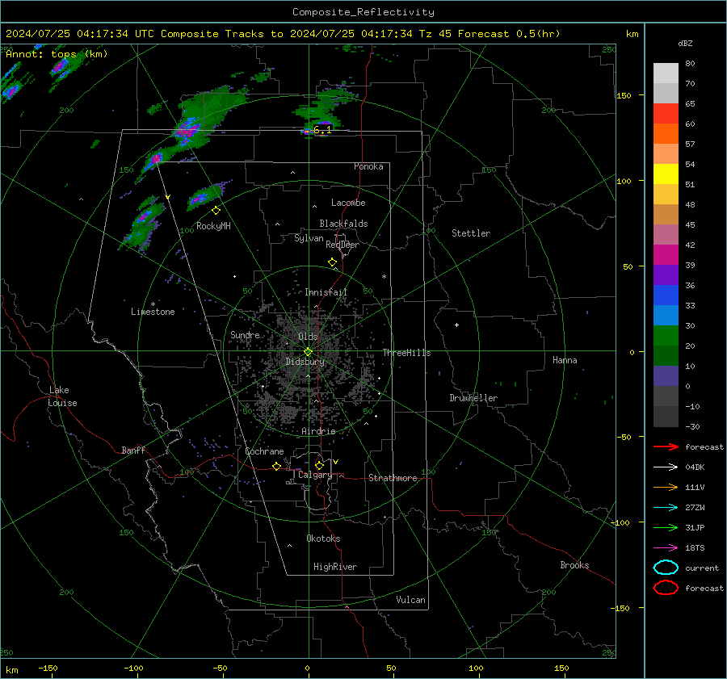Click the Vulcan label

tap(411, 600)
